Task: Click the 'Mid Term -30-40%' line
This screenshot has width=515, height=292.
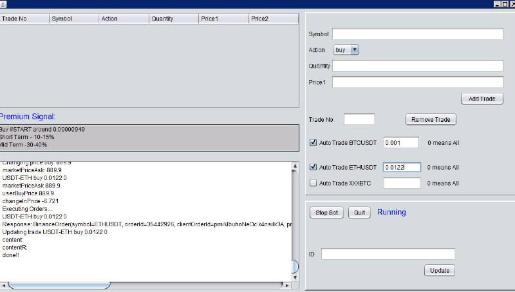Action: (x=23, y=144)
